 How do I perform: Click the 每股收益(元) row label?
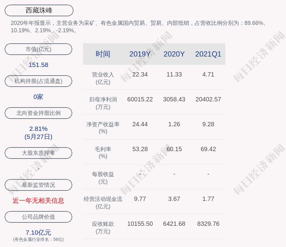coord(103,178)
